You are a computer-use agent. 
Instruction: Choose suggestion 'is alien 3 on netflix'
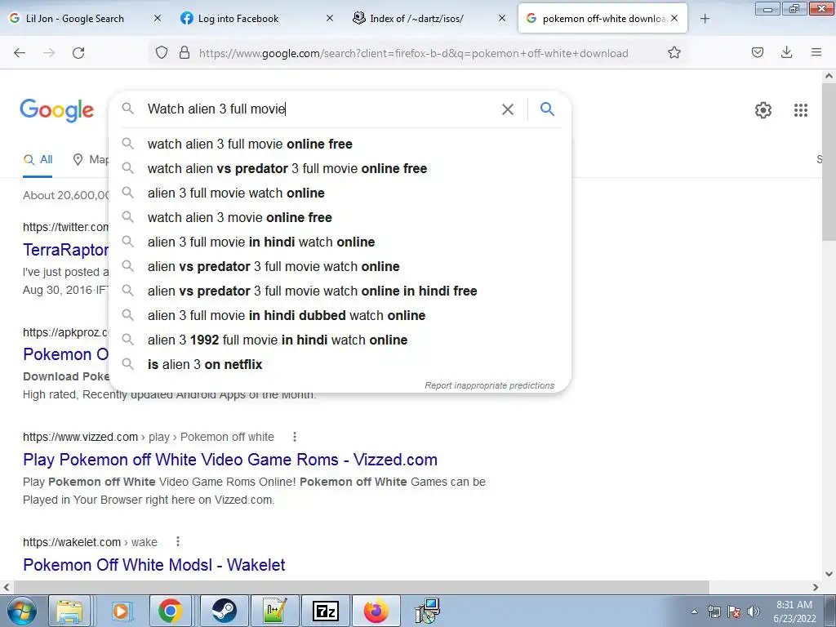[x=340, y=365]
